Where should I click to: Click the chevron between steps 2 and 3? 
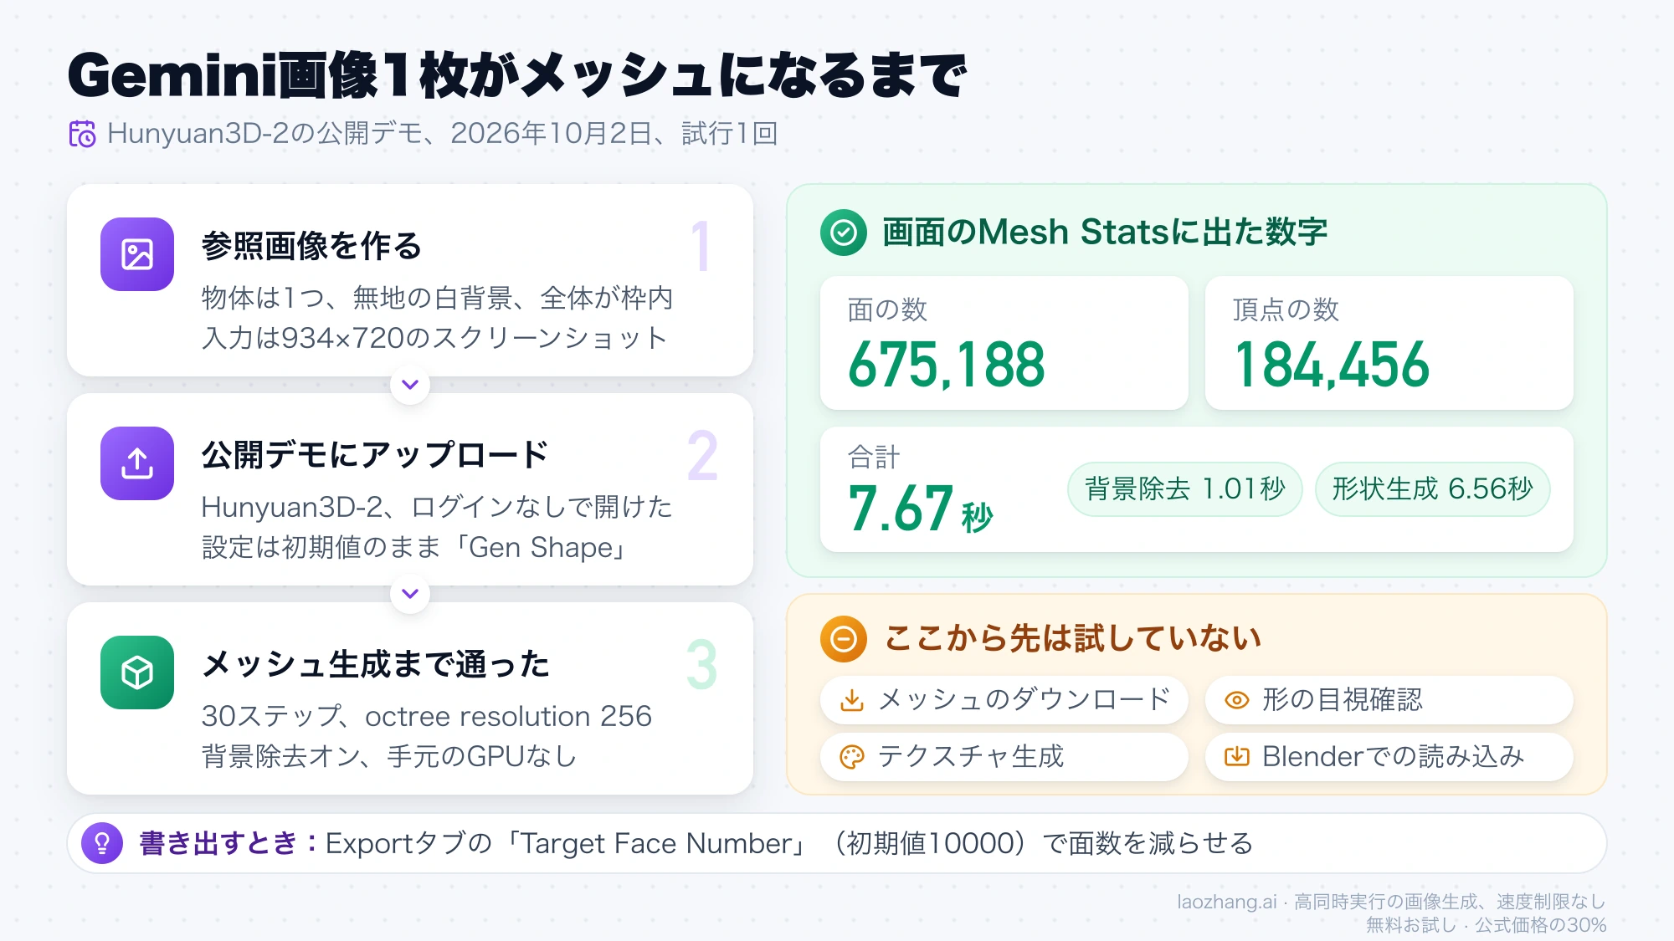point(410,594)
